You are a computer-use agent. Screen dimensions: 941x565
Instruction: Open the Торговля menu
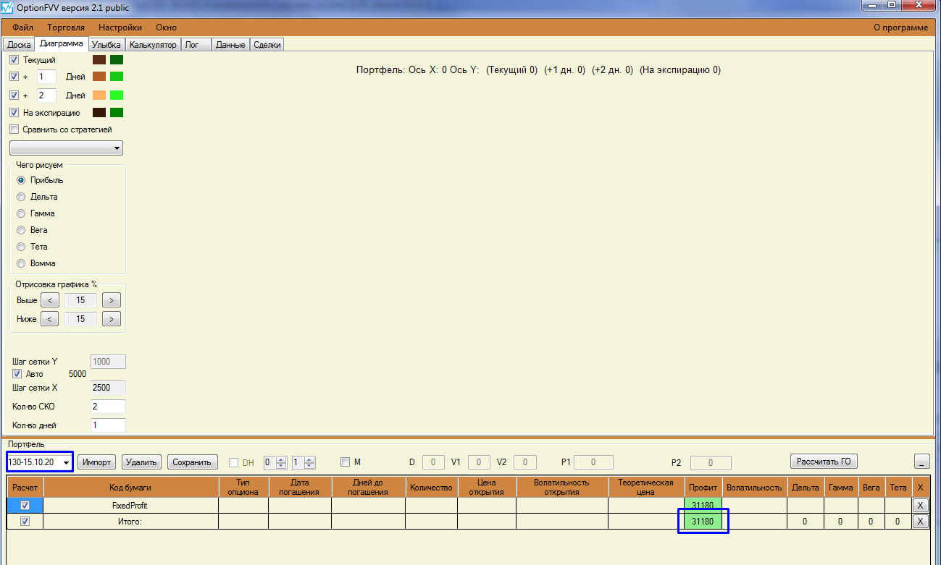[x=66, y=27]
